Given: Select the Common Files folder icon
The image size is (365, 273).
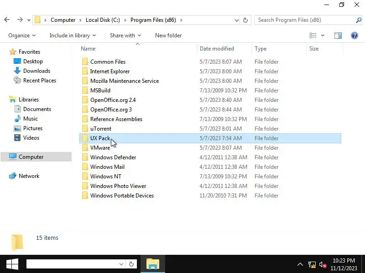Looking at the screenshot, I should click(x=85, y=61).
